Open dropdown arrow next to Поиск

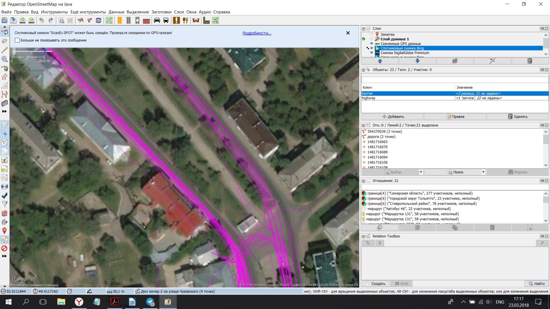483,172
